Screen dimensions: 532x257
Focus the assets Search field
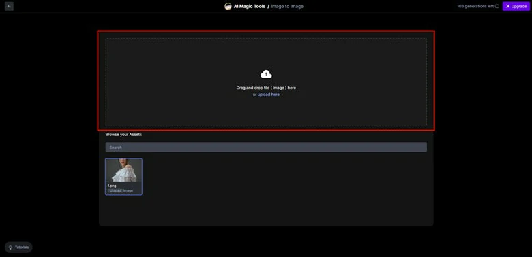tap(266, 148)
